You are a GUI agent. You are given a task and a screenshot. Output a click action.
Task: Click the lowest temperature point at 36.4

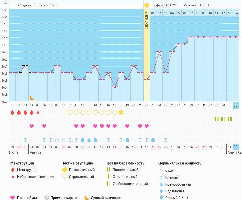(115, 87)
